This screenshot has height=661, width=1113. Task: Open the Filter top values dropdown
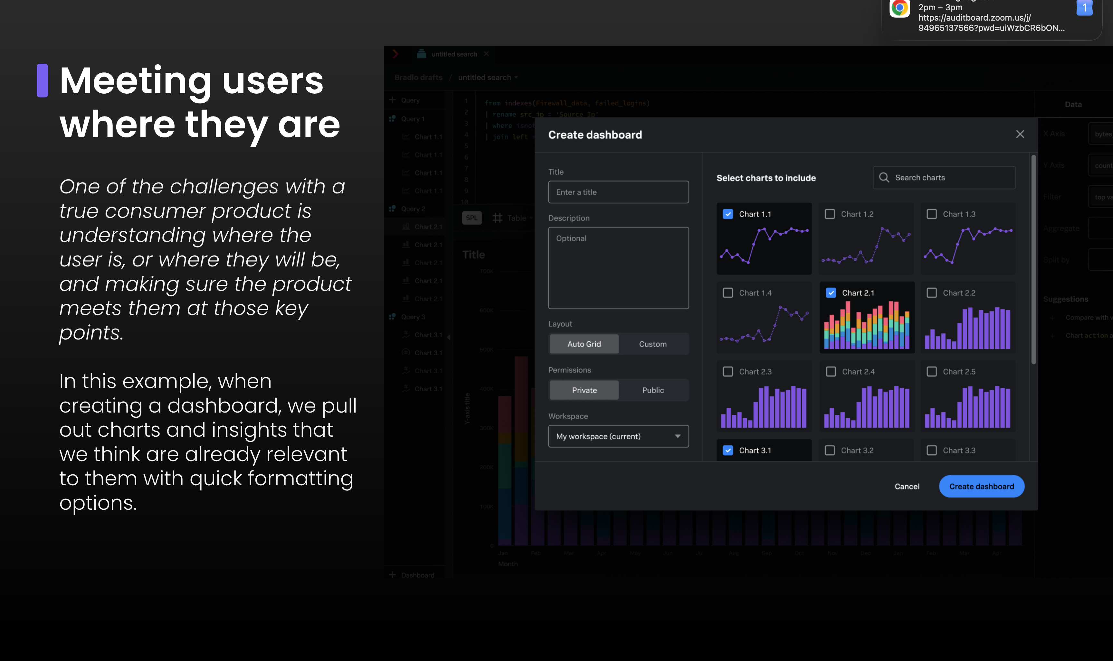tap(1100, 197)
